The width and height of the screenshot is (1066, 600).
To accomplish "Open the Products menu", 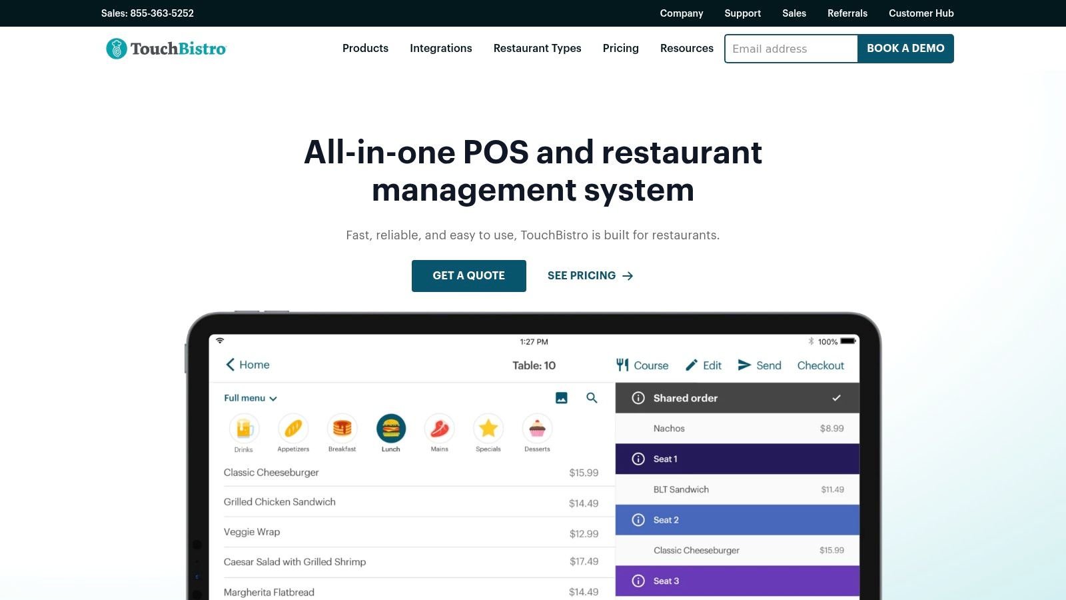I will [365, 48].
